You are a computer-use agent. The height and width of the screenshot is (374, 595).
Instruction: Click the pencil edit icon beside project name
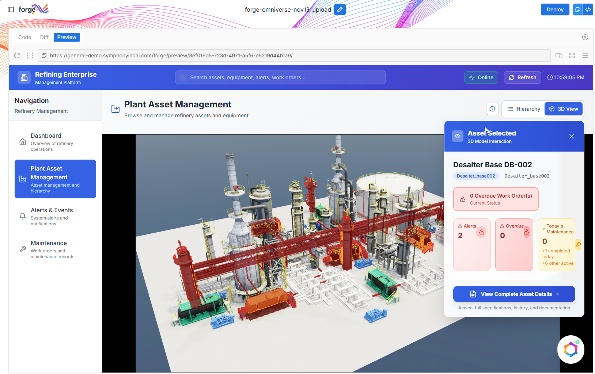340,9
